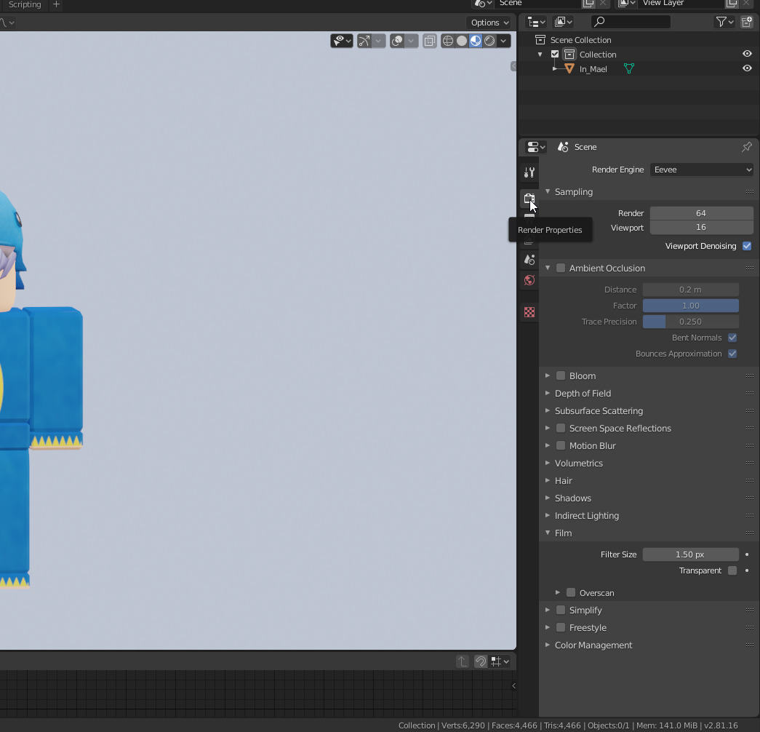
Task: Toggle viewport gizmos display icon
Action: 364,41
